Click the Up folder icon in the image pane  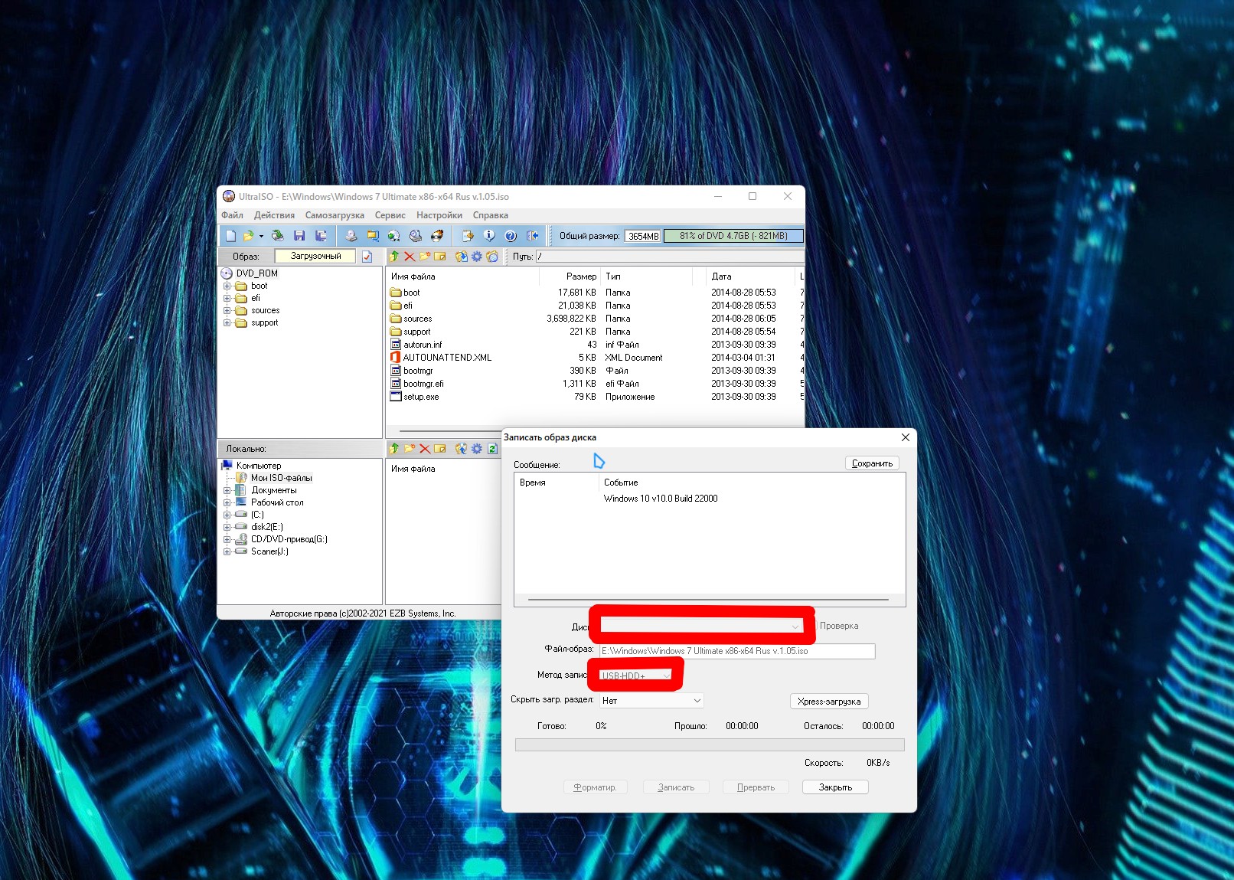394,257
